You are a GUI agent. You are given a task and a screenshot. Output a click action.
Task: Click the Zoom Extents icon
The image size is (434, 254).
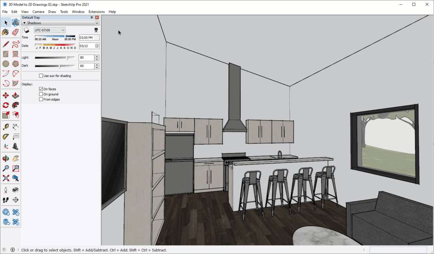(5, 178)
